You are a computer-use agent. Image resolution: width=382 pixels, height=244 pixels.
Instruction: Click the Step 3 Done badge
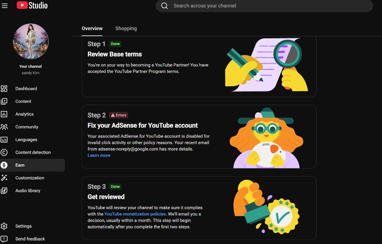(x=115, y=187)
